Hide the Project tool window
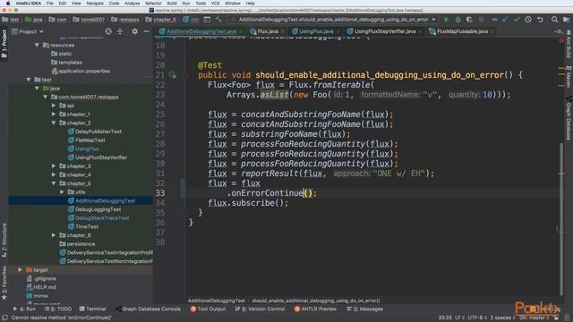Screen dimensions: 573x322 147,32
